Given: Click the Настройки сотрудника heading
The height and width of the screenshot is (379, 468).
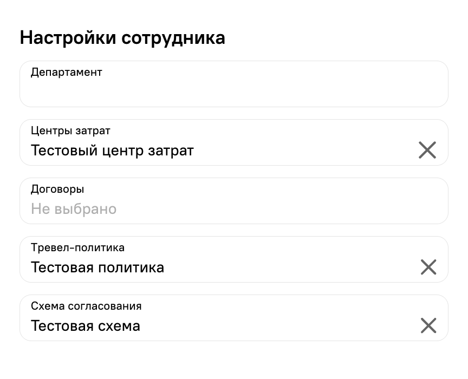Looking at the screenshot, I should click(122, 38).
